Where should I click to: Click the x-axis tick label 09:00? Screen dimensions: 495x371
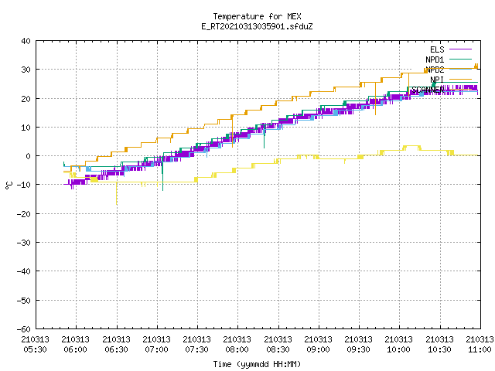[x=318, y=349]
